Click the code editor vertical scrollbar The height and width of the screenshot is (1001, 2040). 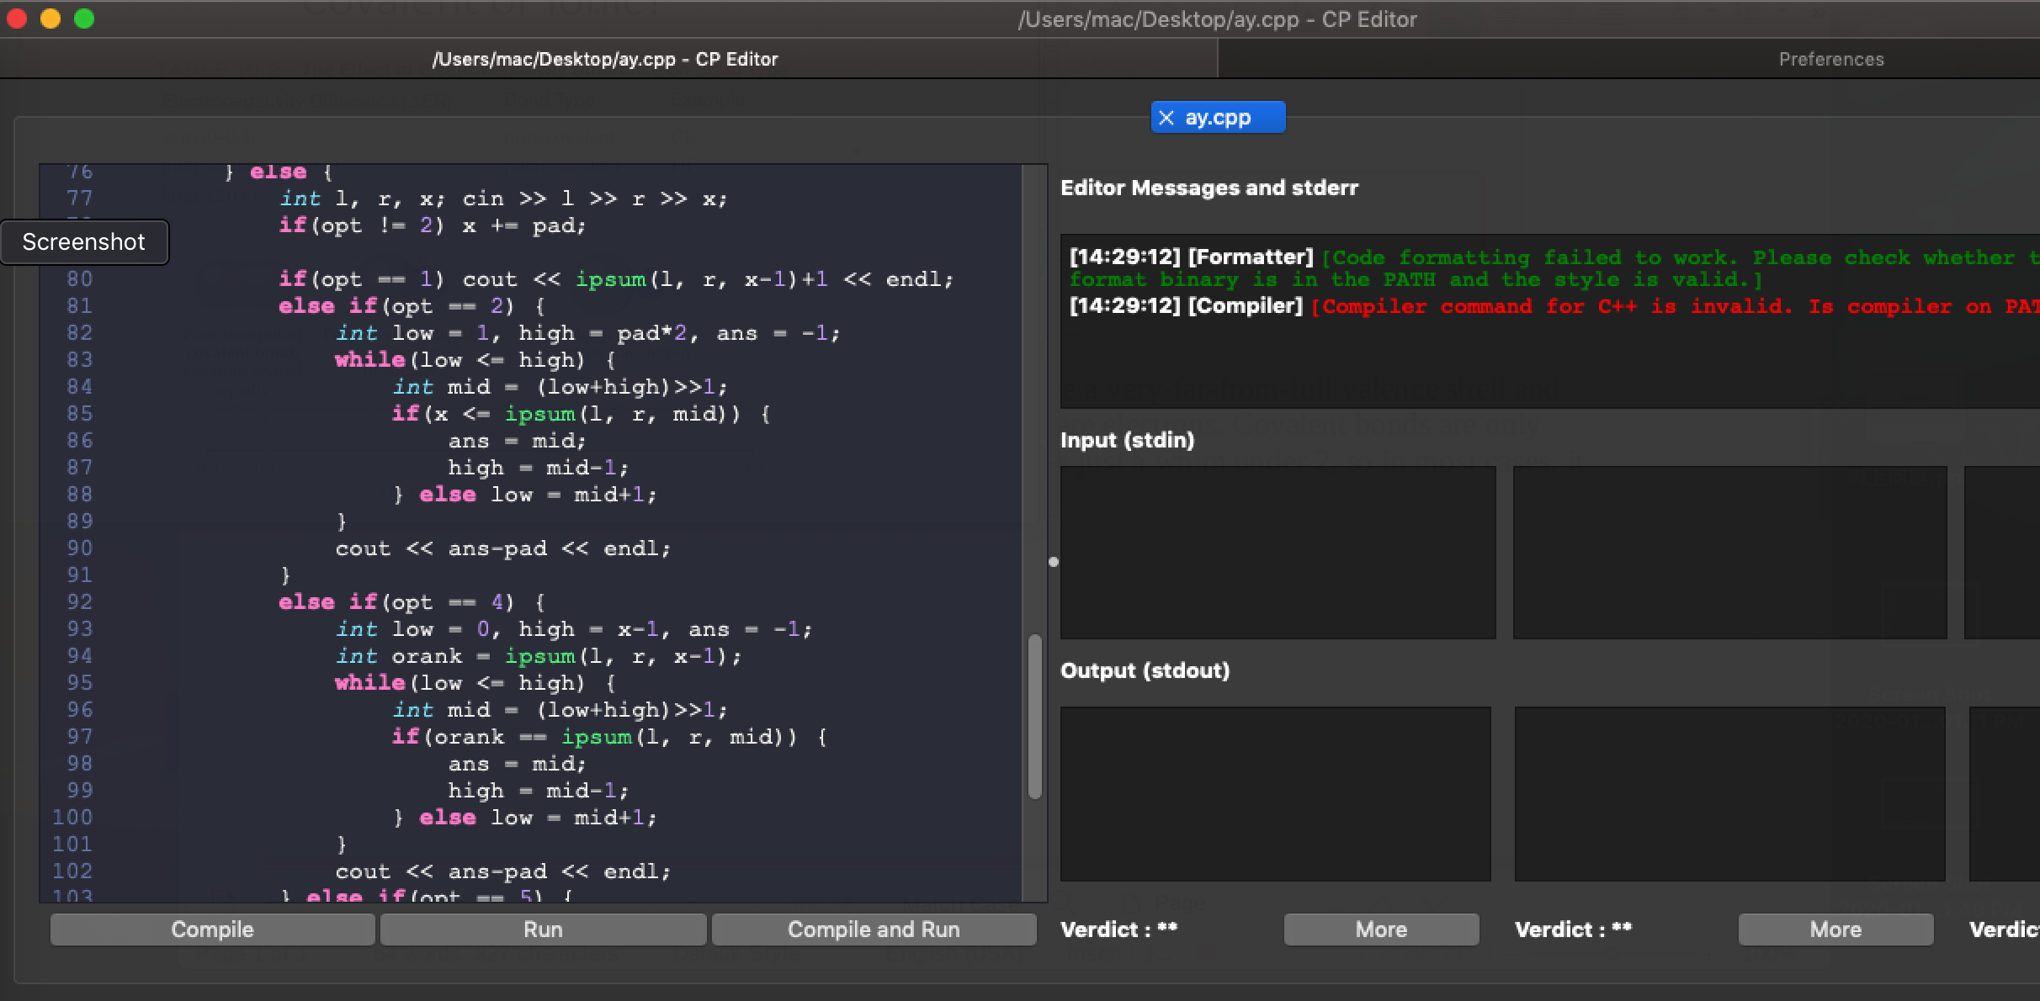(1033, 715)
